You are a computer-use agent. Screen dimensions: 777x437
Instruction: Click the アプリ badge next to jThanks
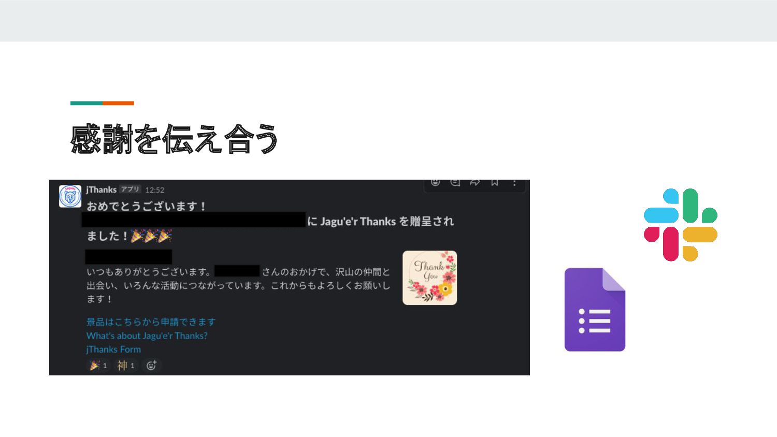130,190
